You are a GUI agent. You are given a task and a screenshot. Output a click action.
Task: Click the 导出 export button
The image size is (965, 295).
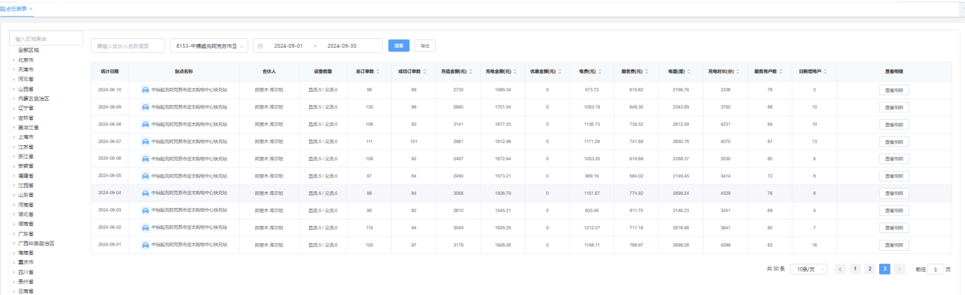[x=425, y=46]
